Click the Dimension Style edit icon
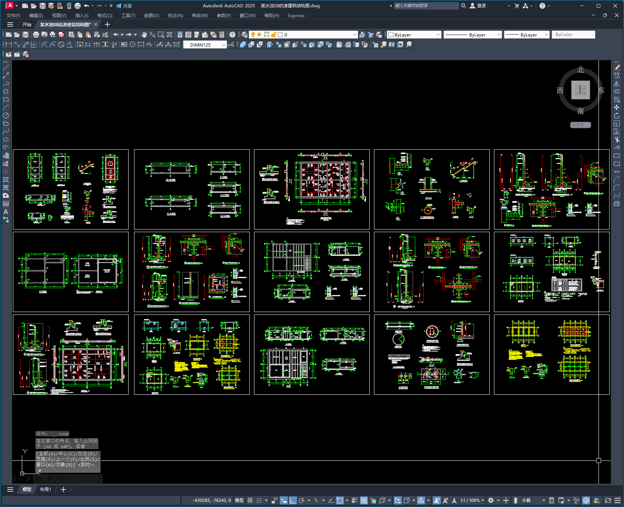This screenshot has height=507, width=624. click(x=231, y=44)
